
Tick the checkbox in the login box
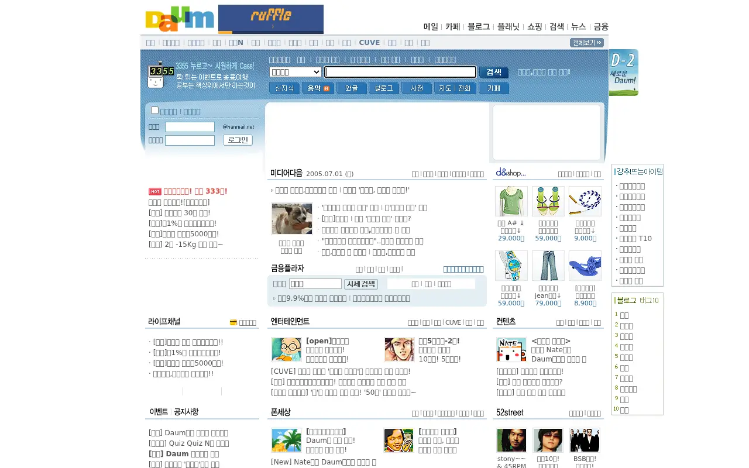154,110
